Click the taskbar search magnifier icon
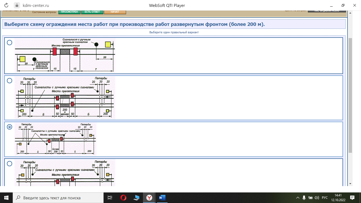Image resolution: width=361 pixels, height=203 pixels. point(18,198)
